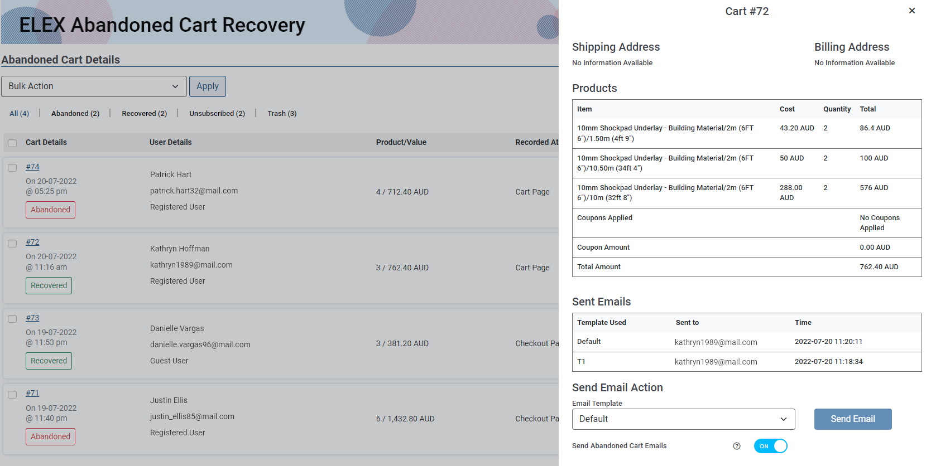Tick the select-all checkbox in table header

click(x=12, y=143)
